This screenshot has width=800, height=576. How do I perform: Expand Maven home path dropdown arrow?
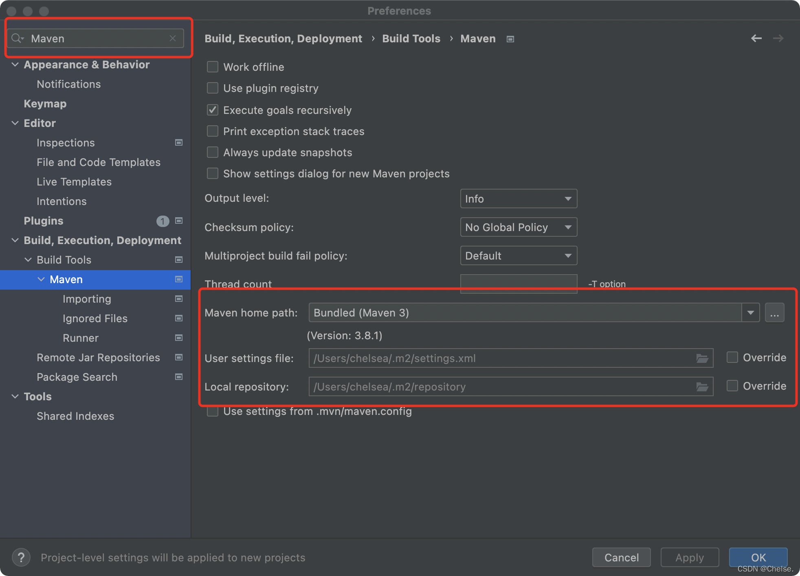coord(750,313)
